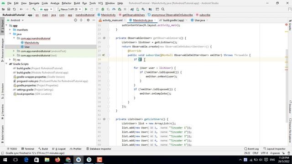Open Project panel settings gear
The width and height of the screenshot is (292, 164).
tap(88, 20)
